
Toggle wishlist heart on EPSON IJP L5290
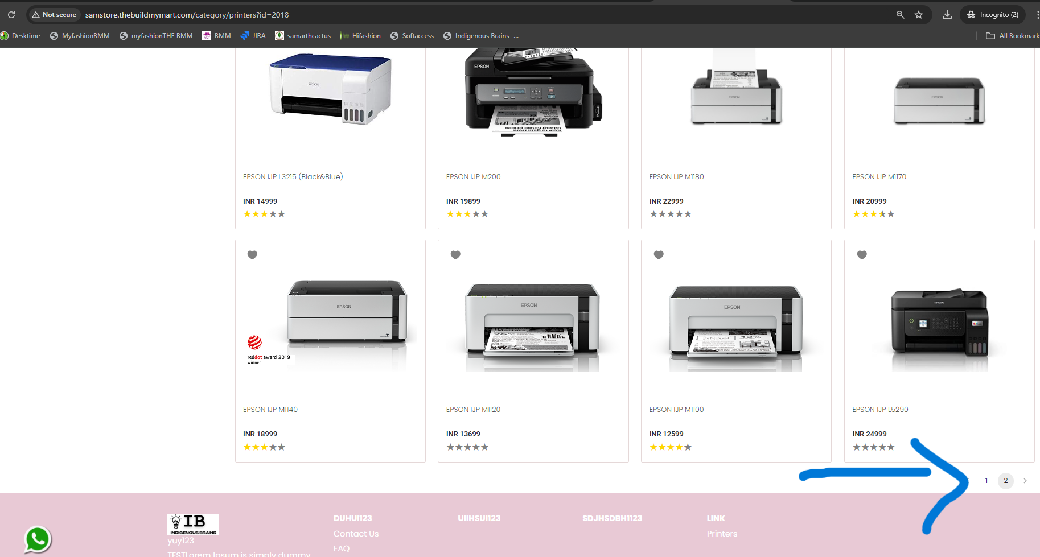[862, 255]
